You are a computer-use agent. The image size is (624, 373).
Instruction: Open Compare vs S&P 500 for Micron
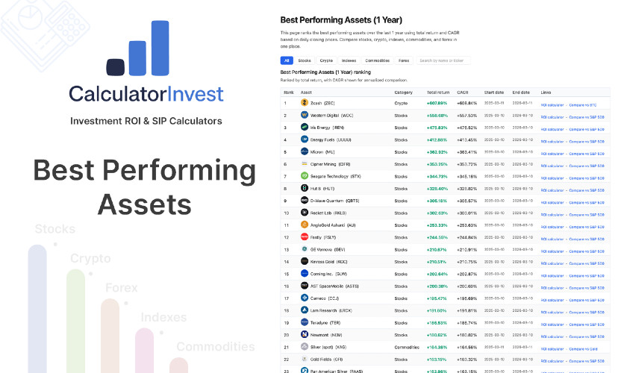click(x=587, y=154)
